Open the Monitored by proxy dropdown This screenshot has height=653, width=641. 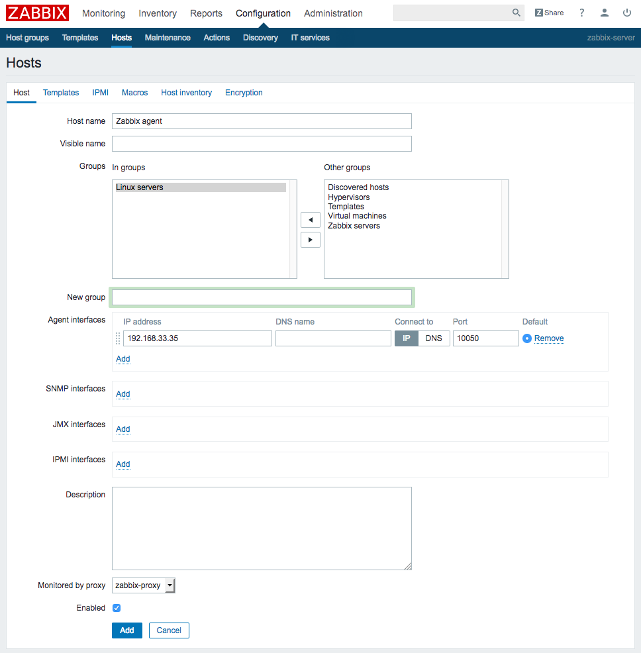(x=144, y=585)
